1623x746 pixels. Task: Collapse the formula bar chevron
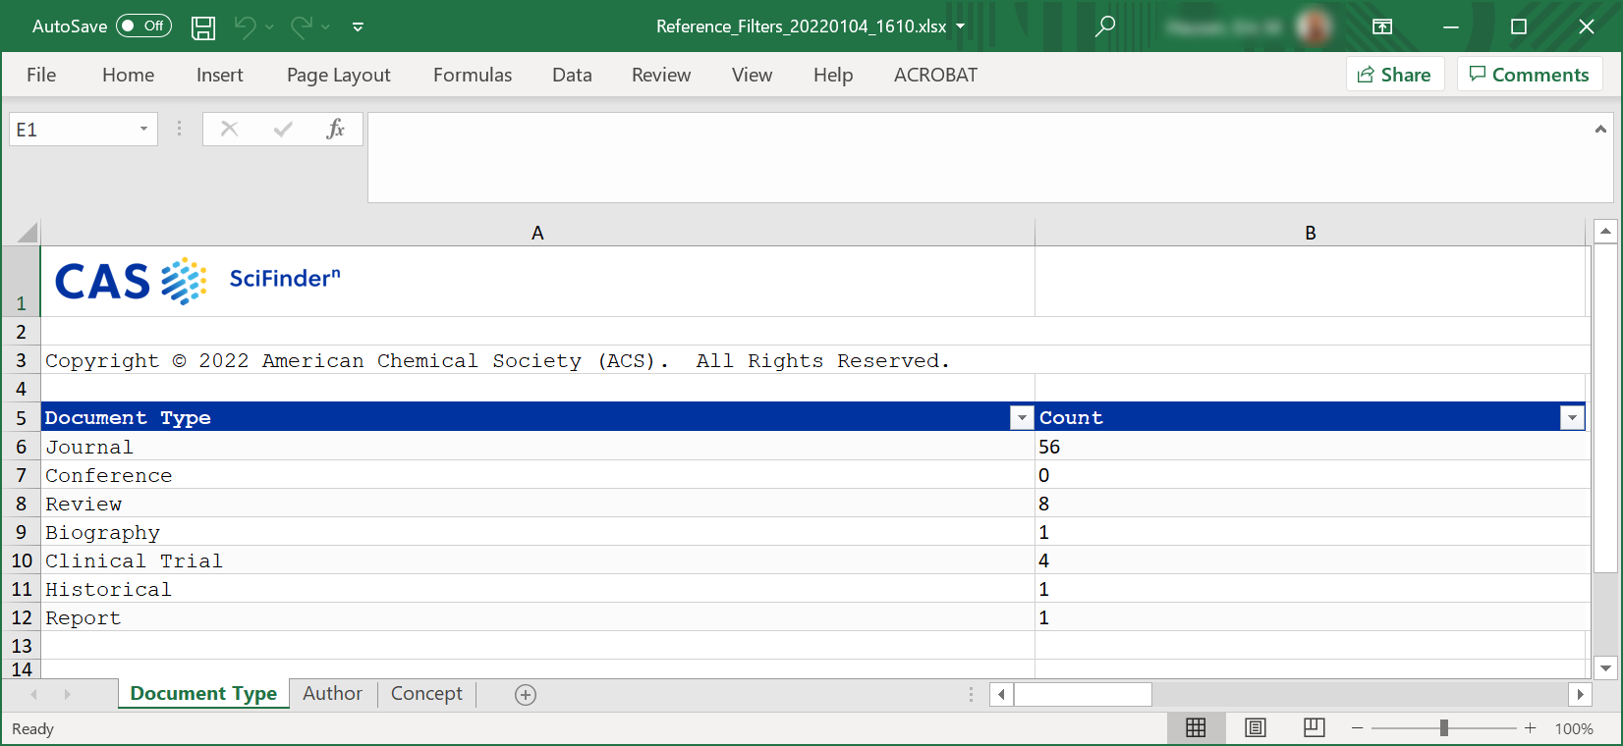(1600, 129)
